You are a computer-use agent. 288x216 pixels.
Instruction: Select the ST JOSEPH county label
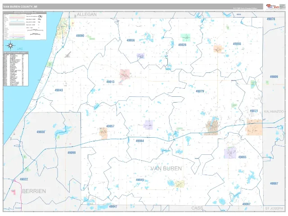pyautogui.click(x=274, y=208)
